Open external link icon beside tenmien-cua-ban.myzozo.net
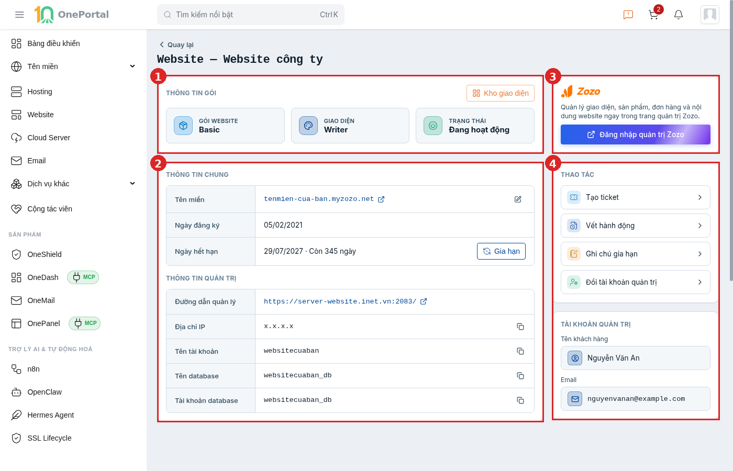Viewport: 733px width, 471px height. pyautogui.click(x=381, y=199)
